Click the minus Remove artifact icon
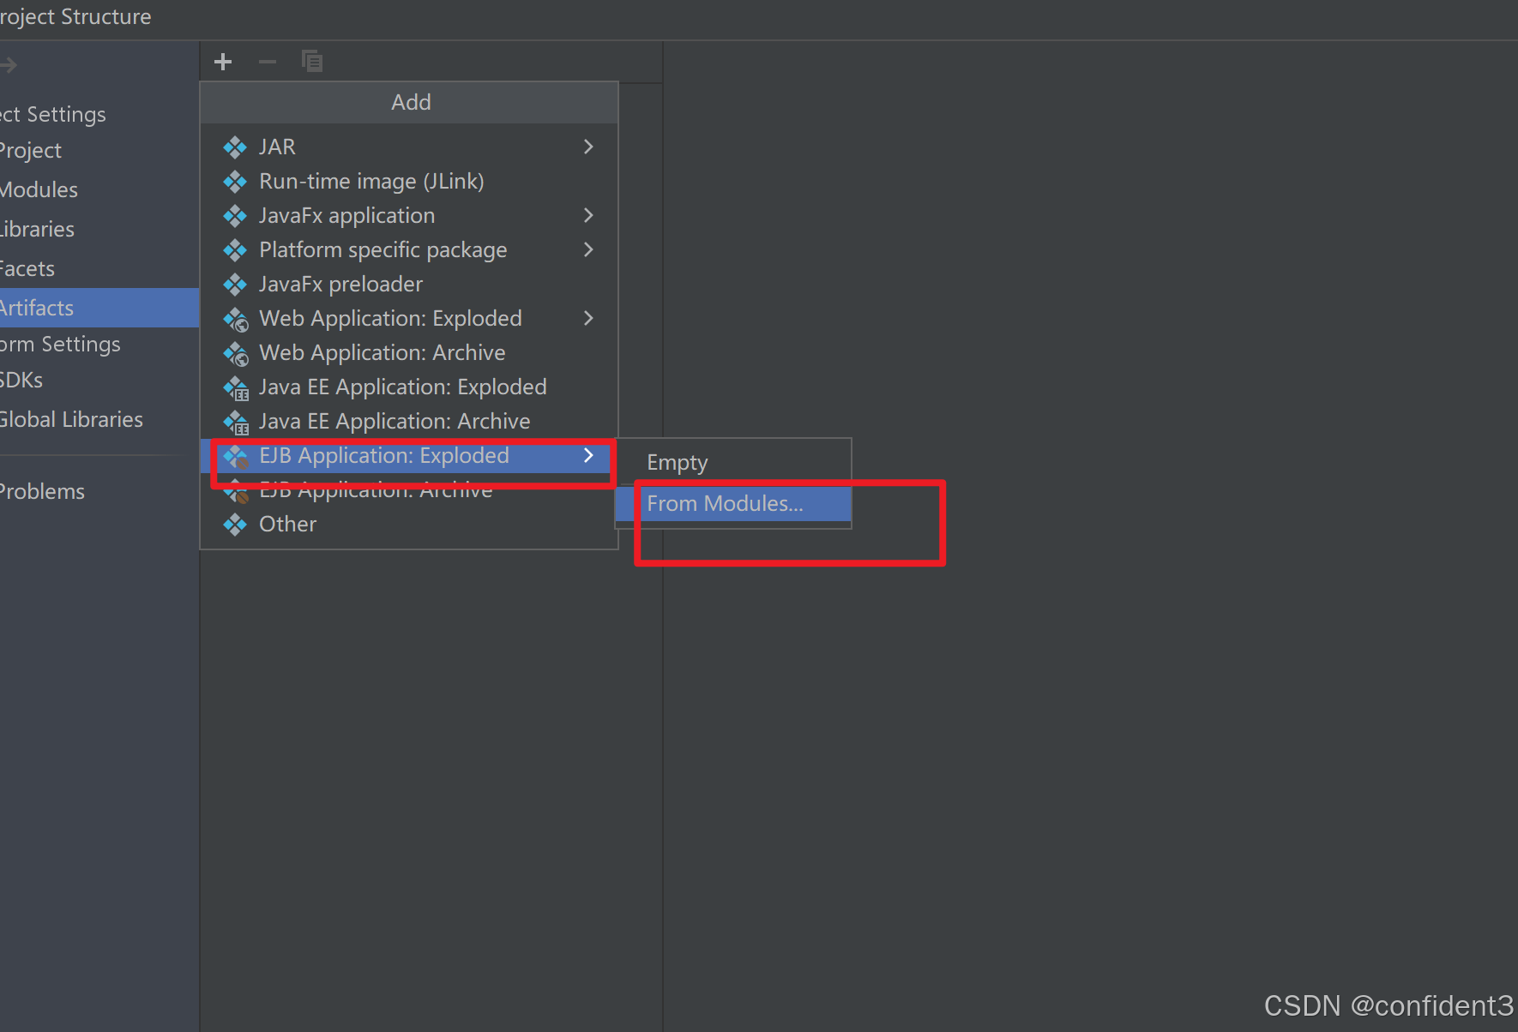This screenshot has width=1518, height=1032. (x=268, y=62)
